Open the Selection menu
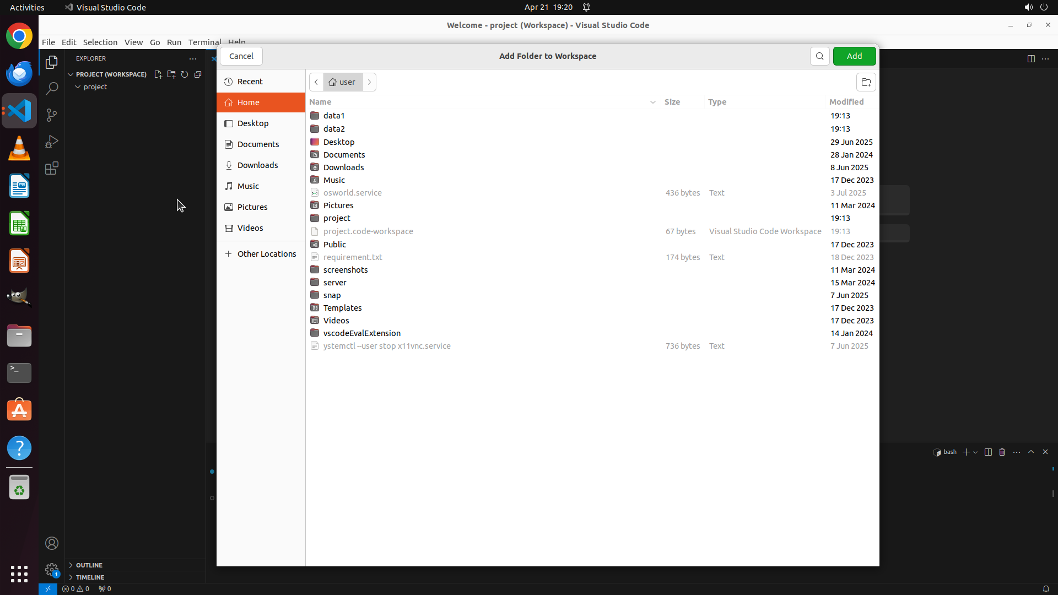1058x595 pixels. pyautogui.click(x=100, y=42)
